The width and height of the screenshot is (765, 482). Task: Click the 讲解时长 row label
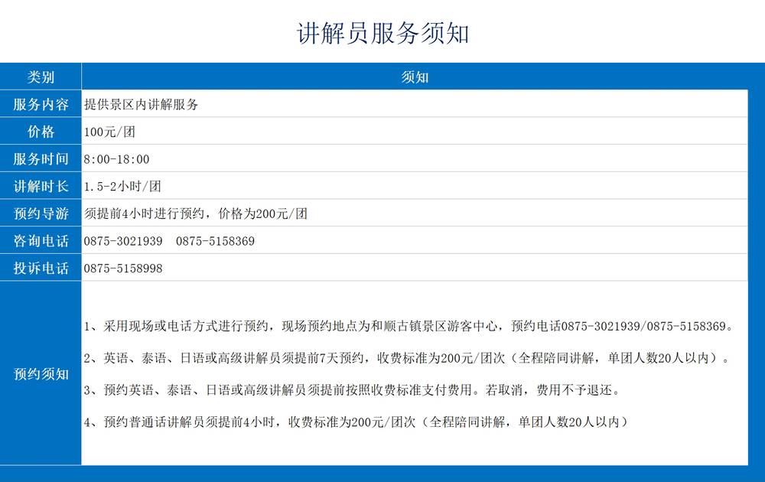pos(41,187)
